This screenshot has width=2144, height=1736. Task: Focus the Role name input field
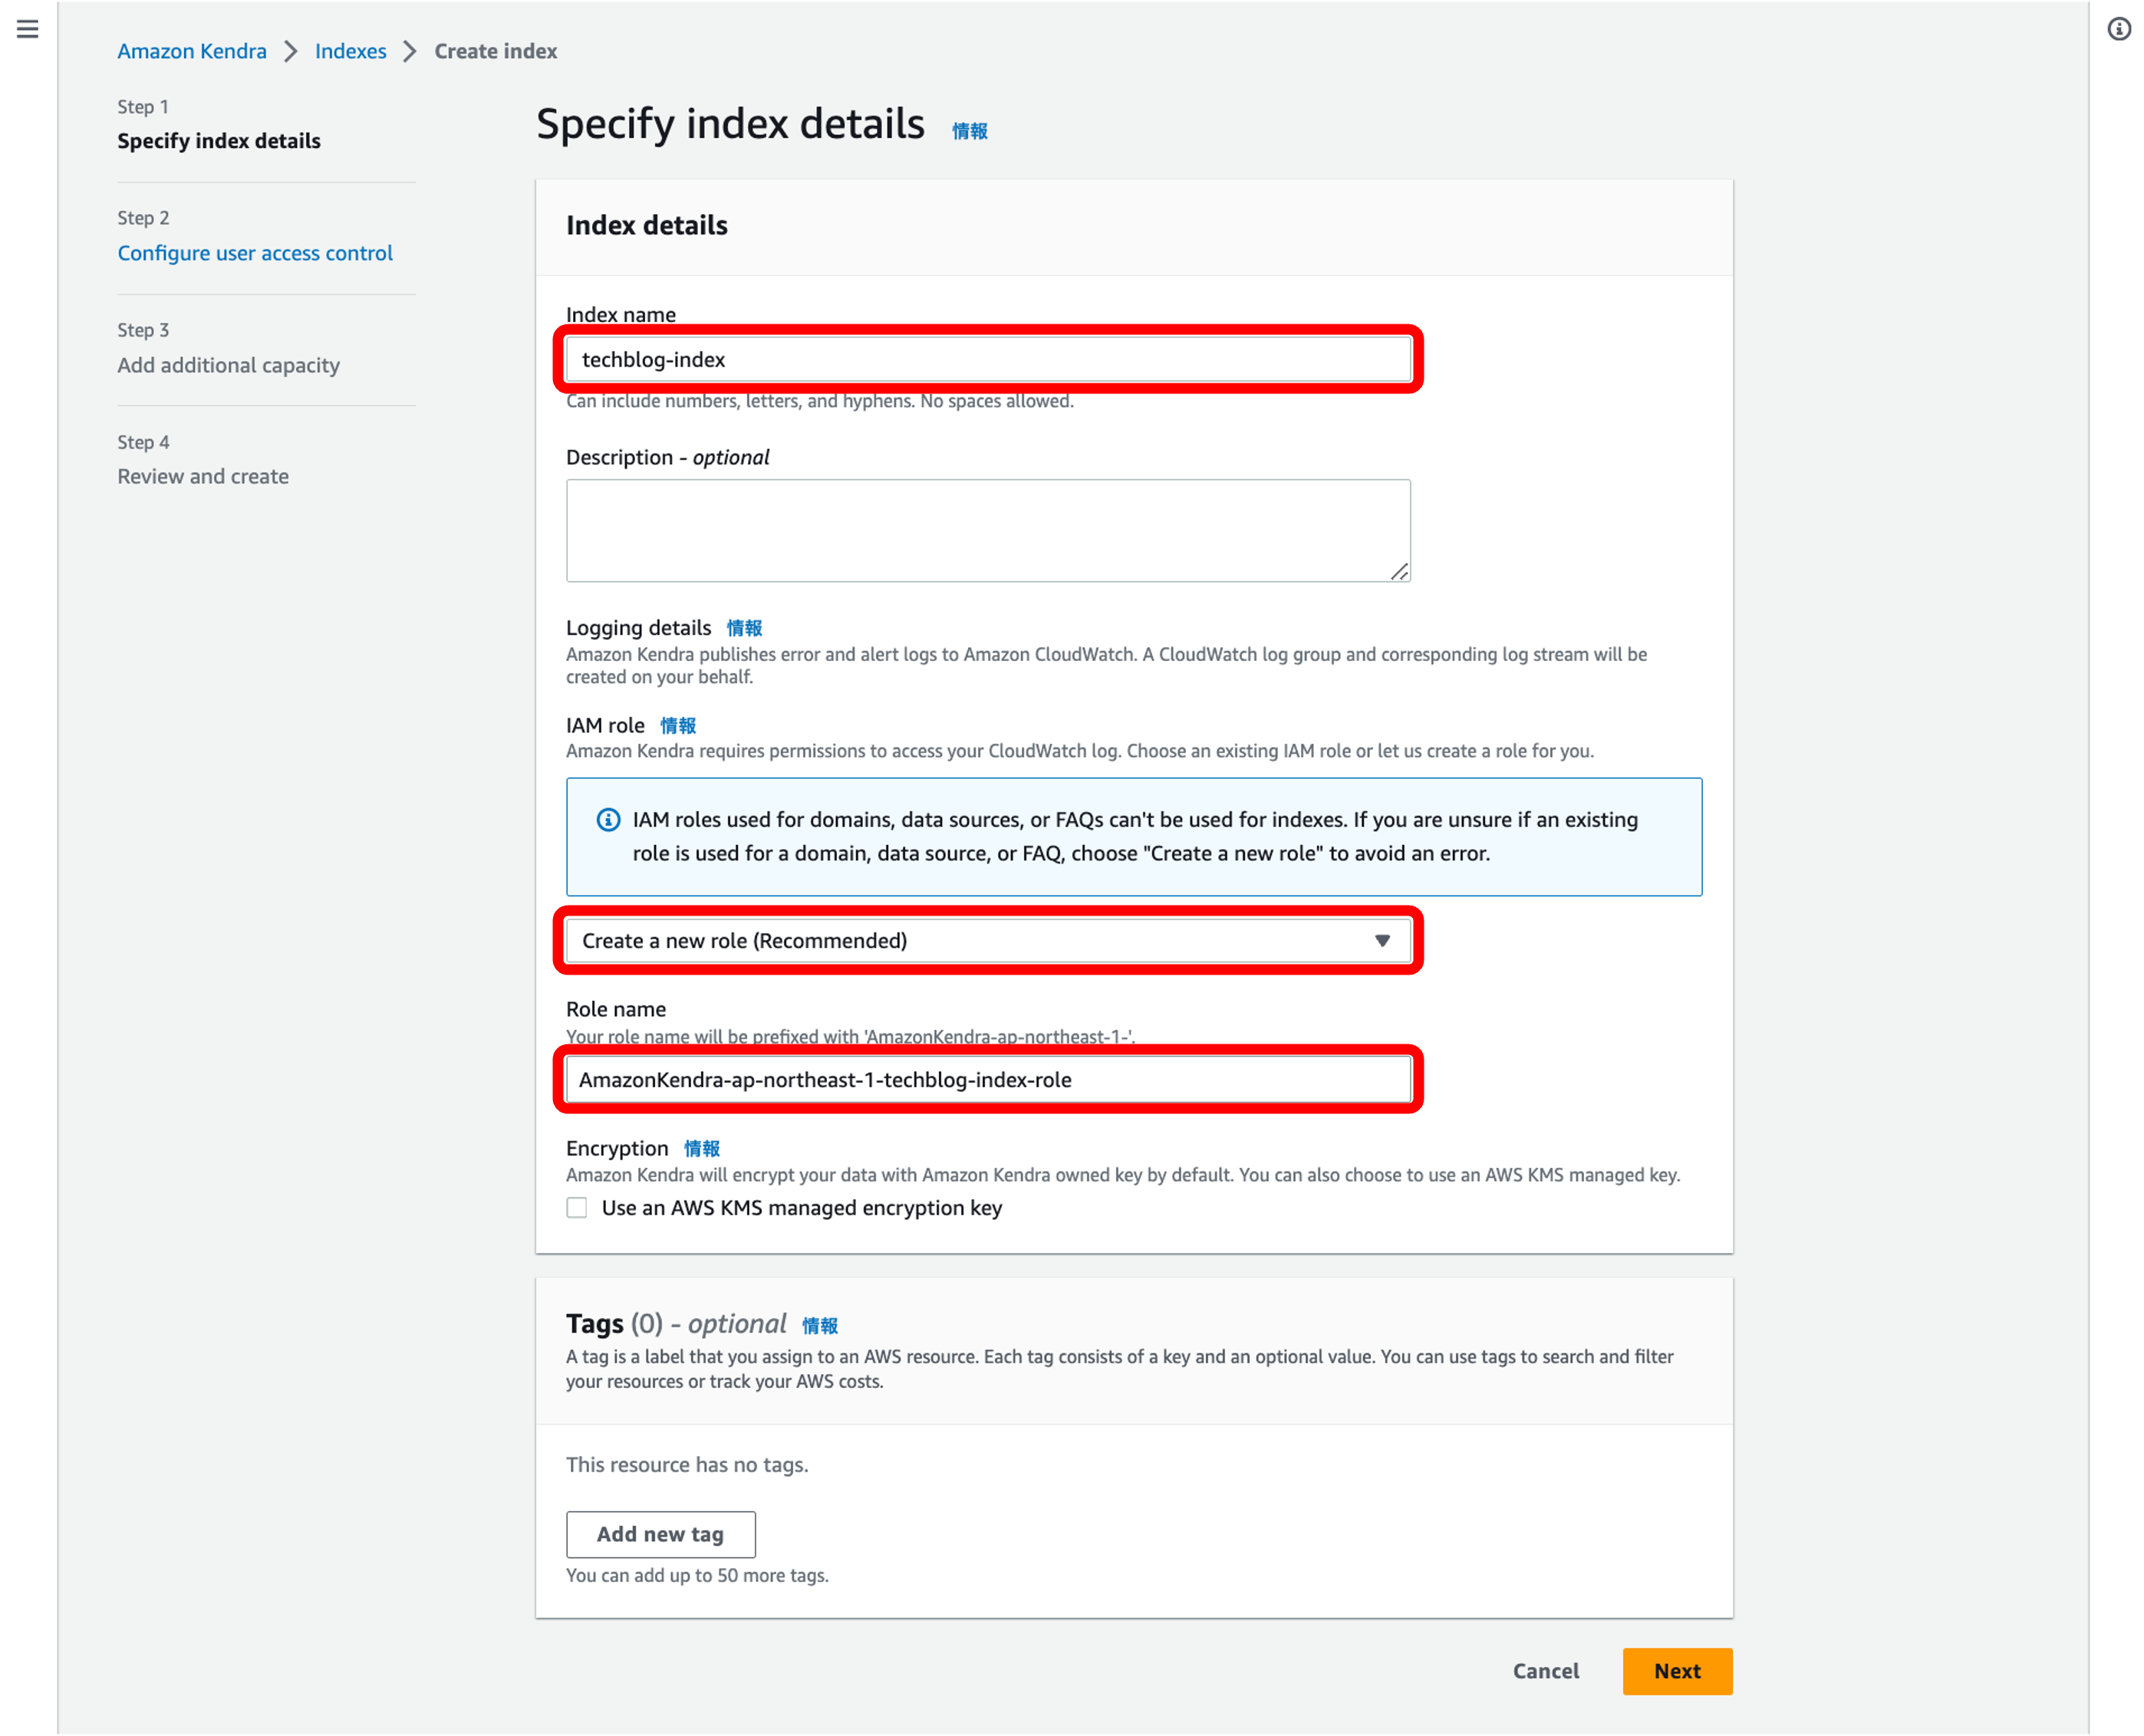[987, 1080]
